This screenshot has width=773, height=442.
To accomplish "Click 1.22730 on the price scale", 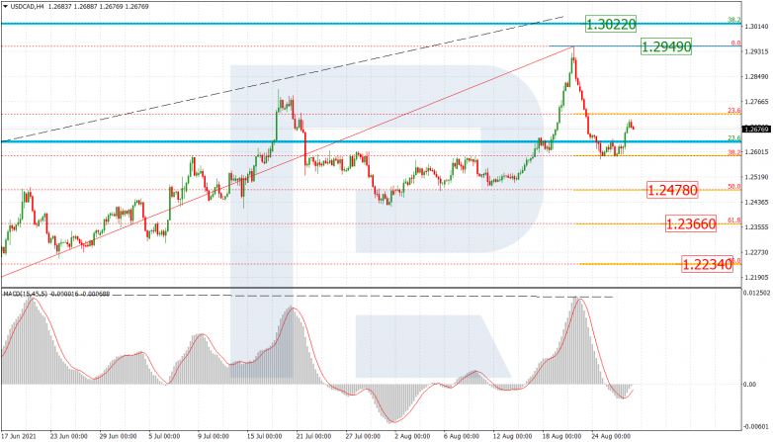I will [x=757, y=252].
